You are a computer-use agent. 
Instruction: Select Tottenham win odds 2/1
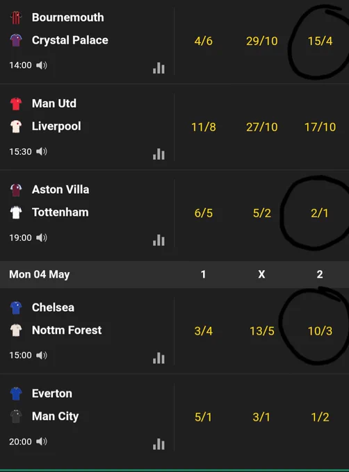(x=320, y=213)
